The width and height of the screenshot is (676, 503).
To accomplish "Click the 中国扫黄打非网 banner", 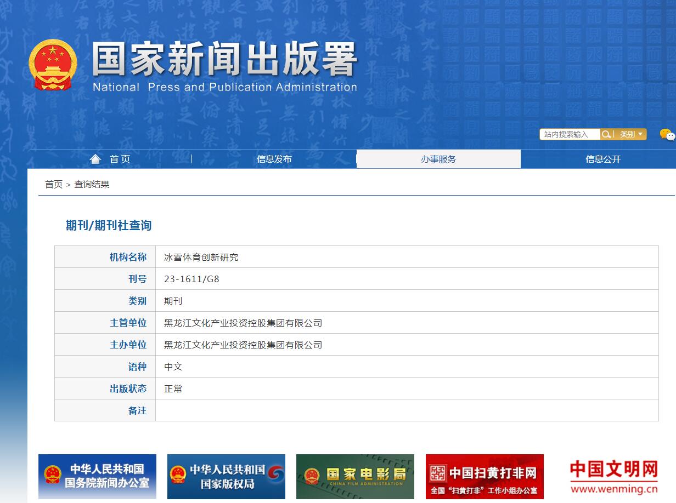I will coord(484,476).
